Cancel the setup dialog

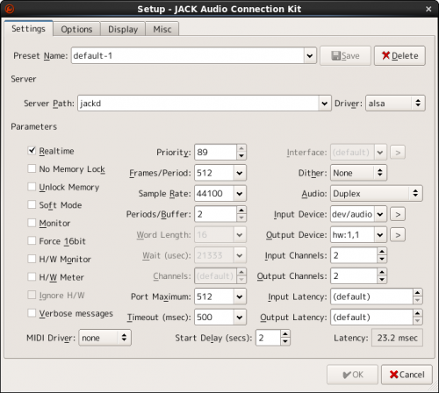point(407,375)
